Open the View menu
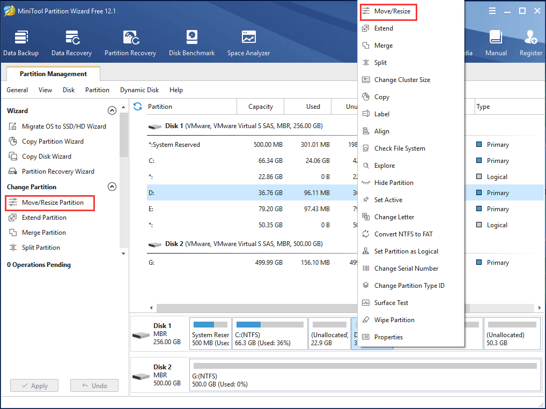 point(45,90)
